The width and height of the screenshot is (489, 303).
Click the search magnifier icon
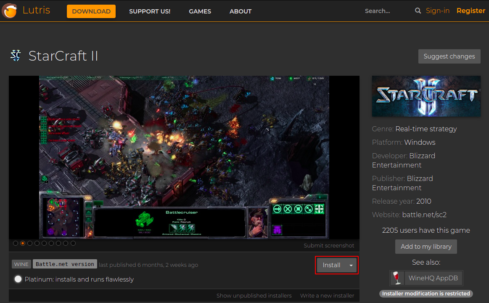click(x=418, y=11)
